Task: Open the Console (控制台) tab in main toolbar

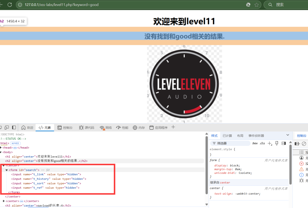Action: (x=65, y=128)
